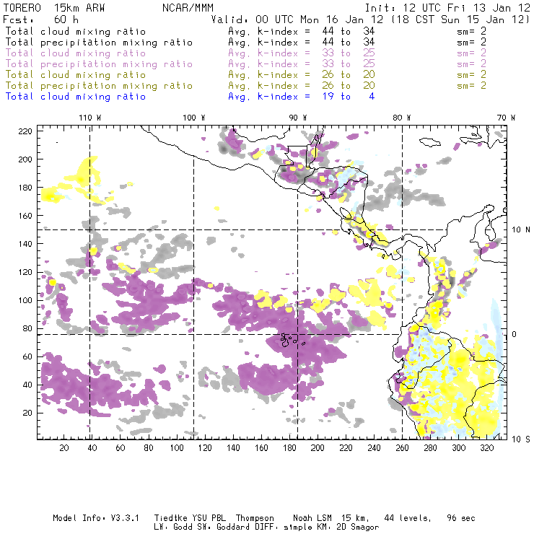Select the 'Fcst: 60 h' forecast label
Screen dimensions: 534x534
click(x=41, y=19)
